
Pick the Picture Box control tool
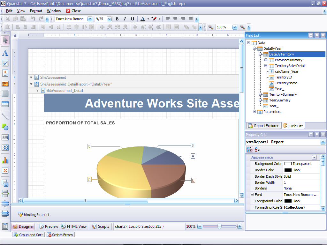pyautogui.click(x=5, y=84)
